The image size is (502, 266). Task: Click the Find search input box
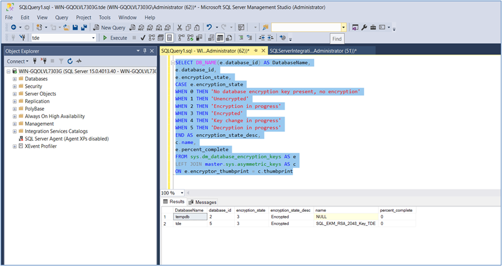click(x=306, y=28)
